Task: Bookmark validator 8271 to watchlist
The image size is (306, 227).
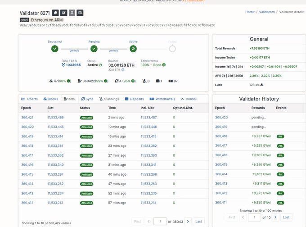Action: click(72, 13)
